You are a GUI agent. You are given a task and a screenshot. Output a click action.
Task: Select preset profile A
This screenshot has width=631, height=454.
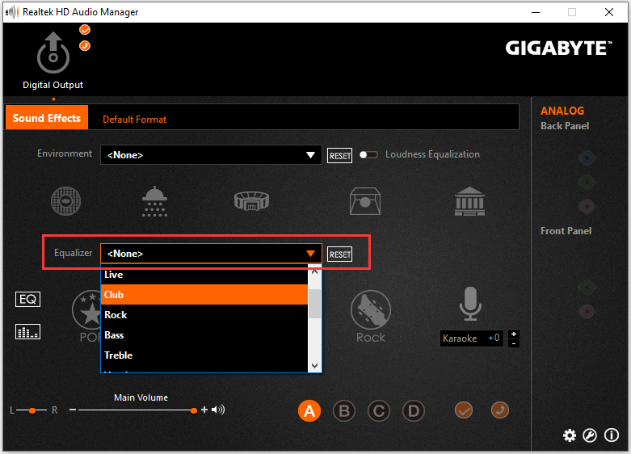pos(309,411)
